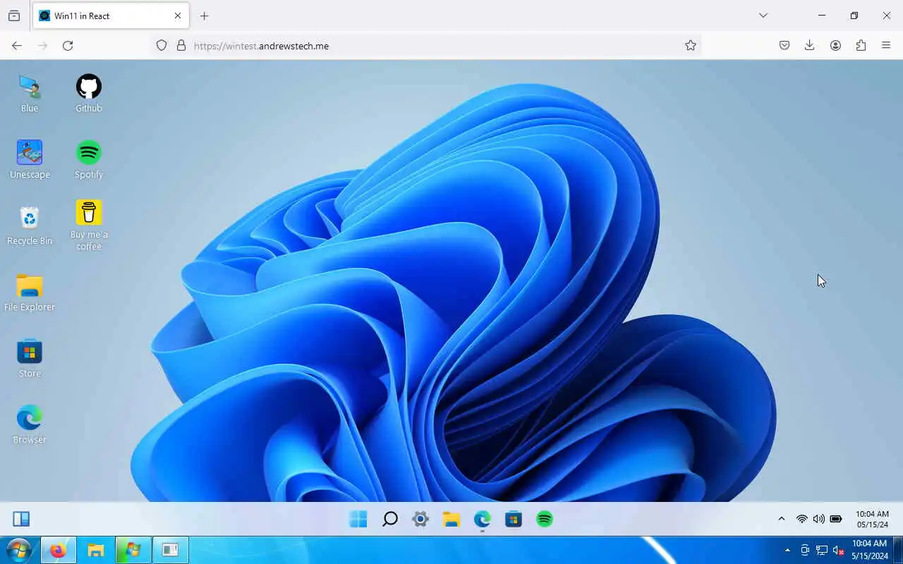
Task: Close the Win11 in React tab
Action: pyautogui.click(x=178, y=16)
